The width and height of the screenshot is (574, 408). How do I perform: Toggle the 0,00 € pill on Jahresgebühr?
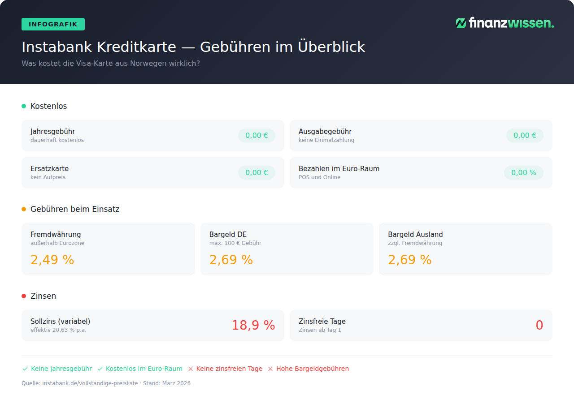pos(257,135)
